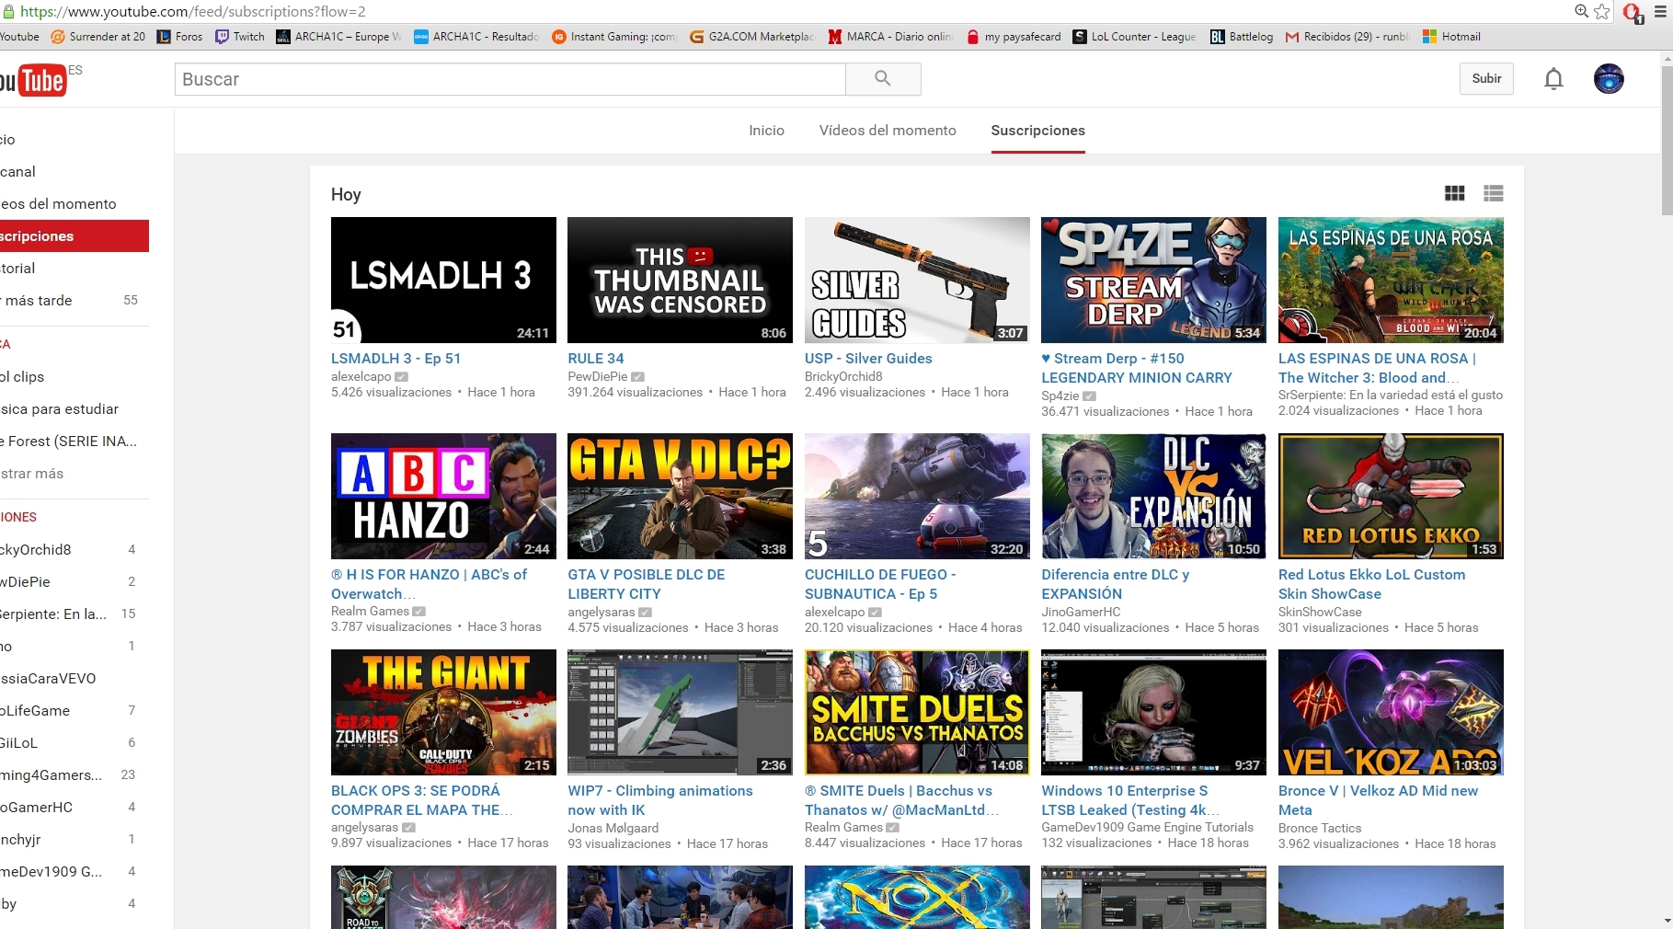This screenshot has width=1673, height=929.
Task: Open JinoGamerHC subscription in sidebar
Action: (74, 808)
